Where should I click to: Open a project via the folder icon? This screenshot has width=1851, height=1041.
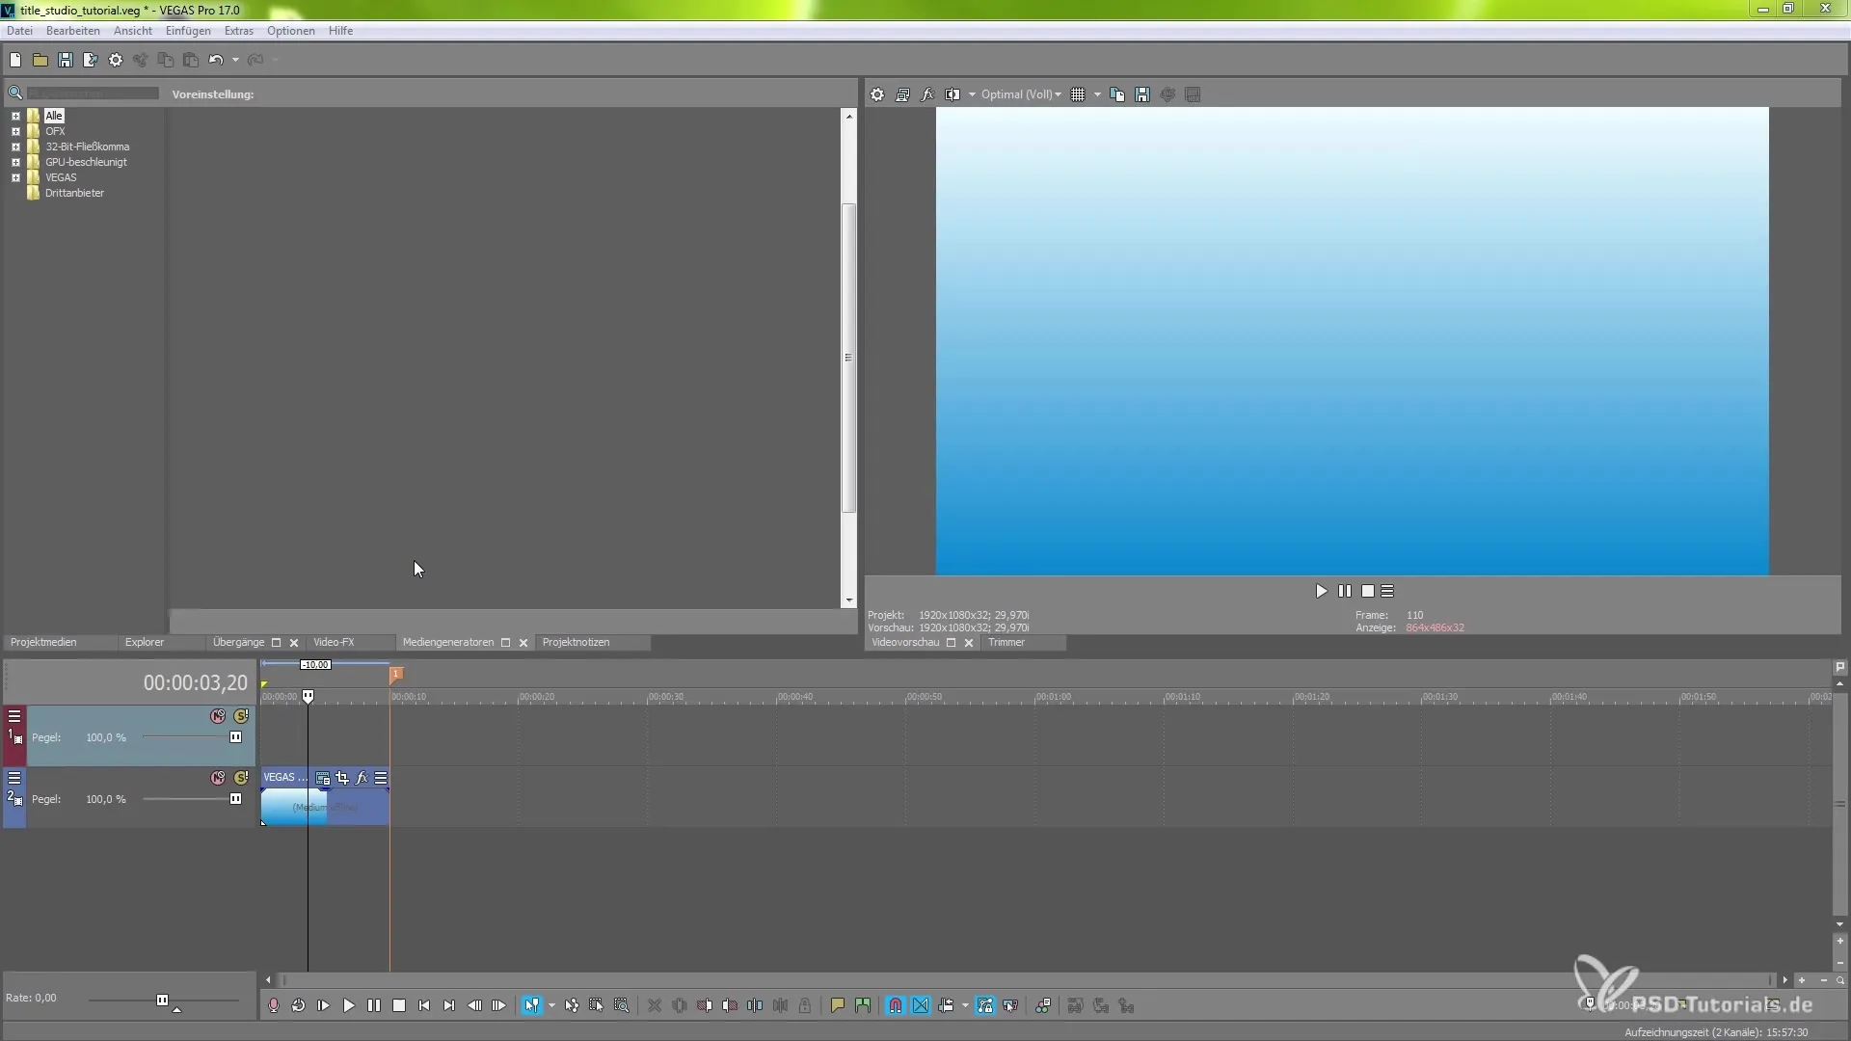point(40,60)
